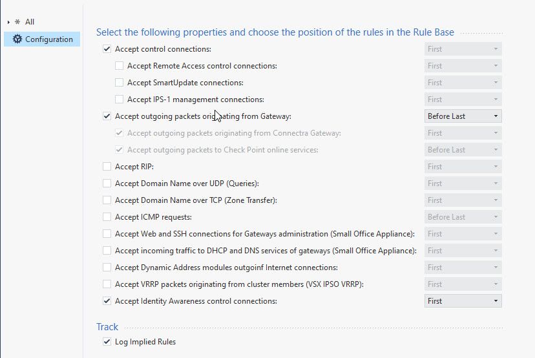This screenshot has height=358, width=535.
Task: Tick the Accept RIP checkbox
Action: point(107,167)
